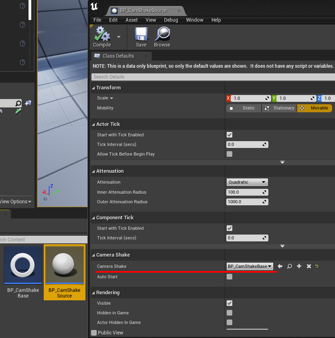Collapse the Transform section
This screenshot has width=335, height=338.
93,88
